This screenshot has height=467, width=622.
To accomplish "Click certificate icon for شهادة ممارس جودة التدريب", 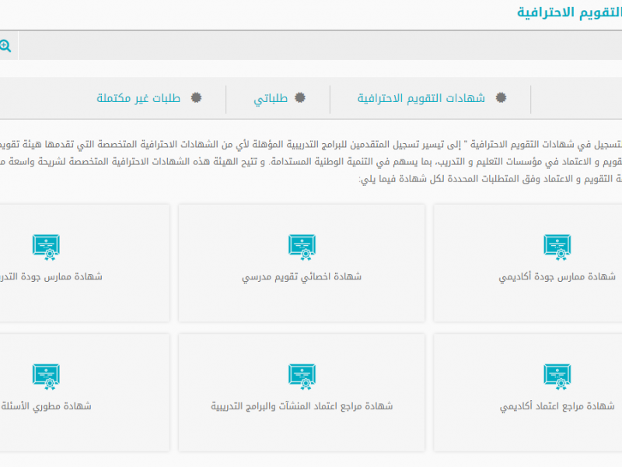I will pos(46,248).
